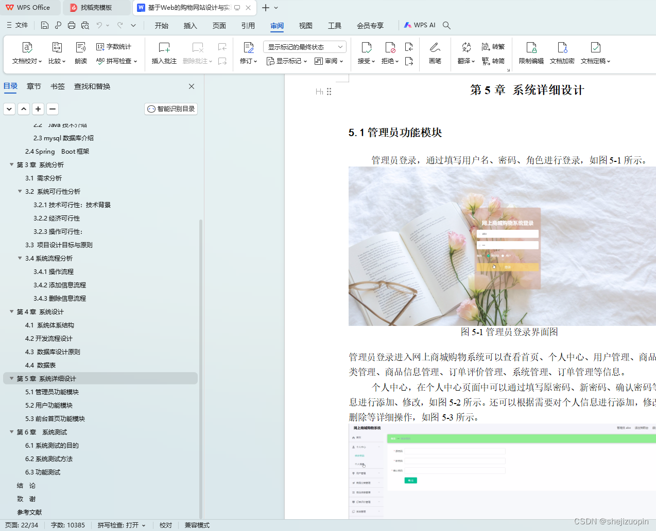Open 拼写检查 spell check
This screenshot has width=656, height=531.
pos(117,61)
